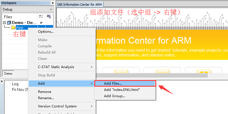Screen dimensions: 228x114
Task: Open the Debug configuration dropdown
Action: 27,9
